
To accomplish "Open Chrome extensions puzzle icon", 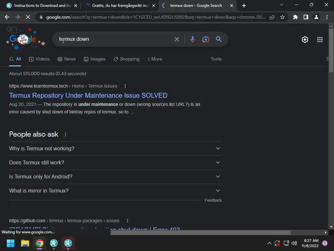I will [x=296, y=17].
